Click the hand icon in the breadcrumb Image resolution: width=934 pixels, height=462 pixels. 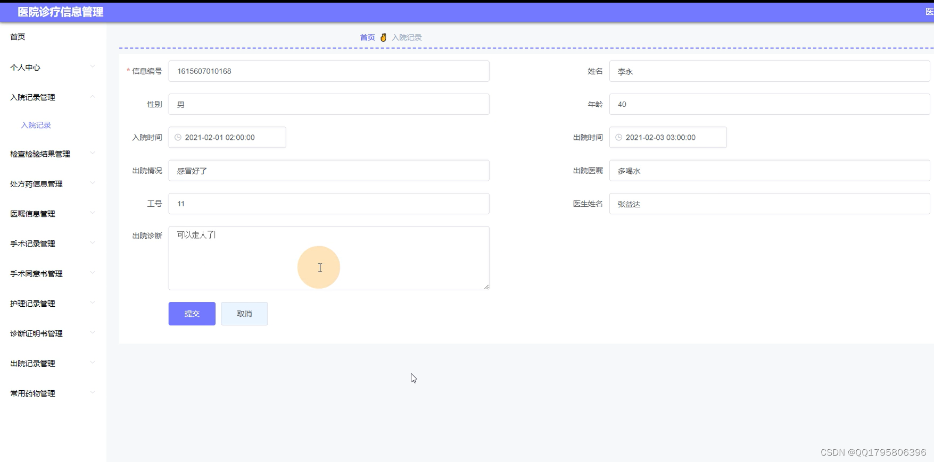point(383,37)
